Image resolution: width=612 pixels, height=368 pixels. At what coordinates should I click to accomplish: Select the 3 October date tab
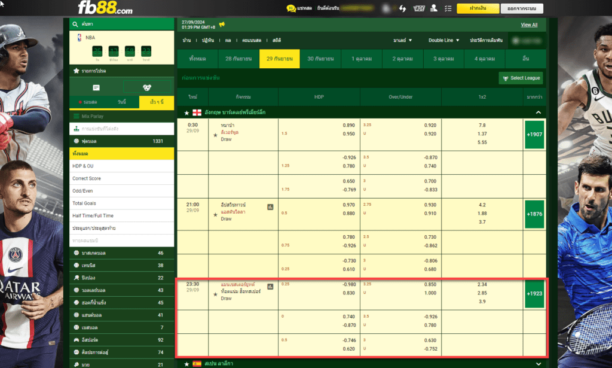[x=443, y=59]
